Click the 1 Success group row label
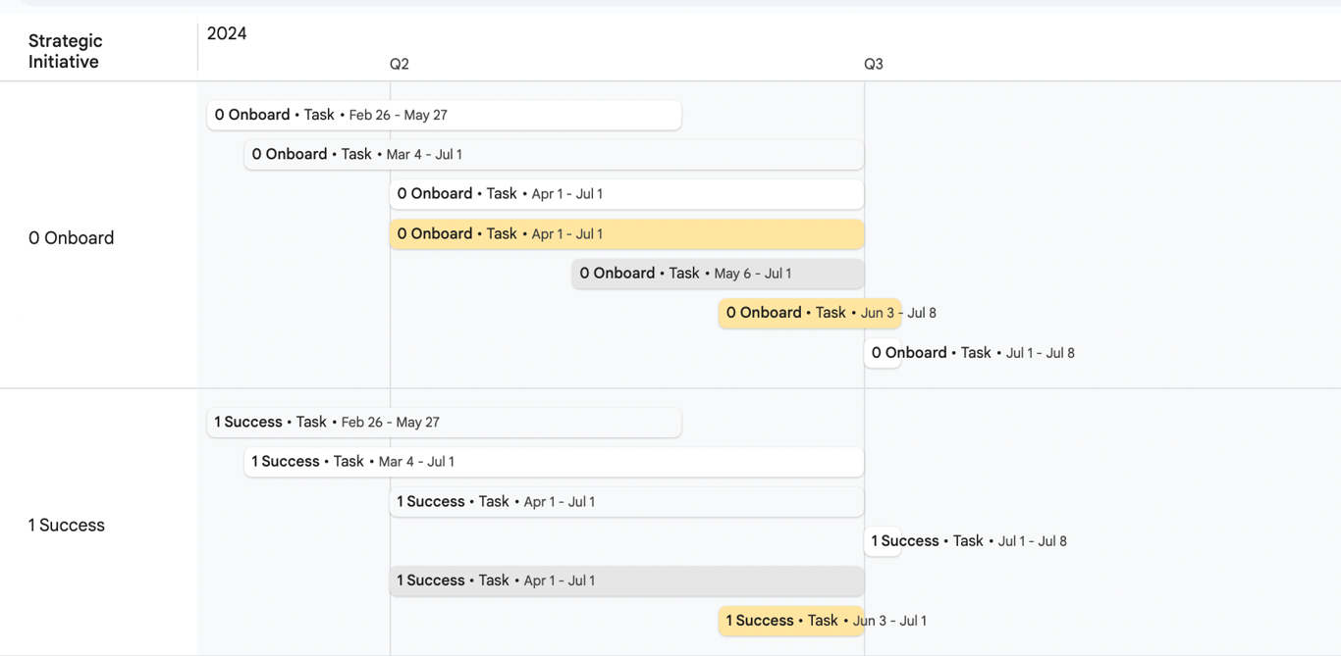Image resolution: width=1341 pixels, height=656 pixels. [x=66, y=526]
